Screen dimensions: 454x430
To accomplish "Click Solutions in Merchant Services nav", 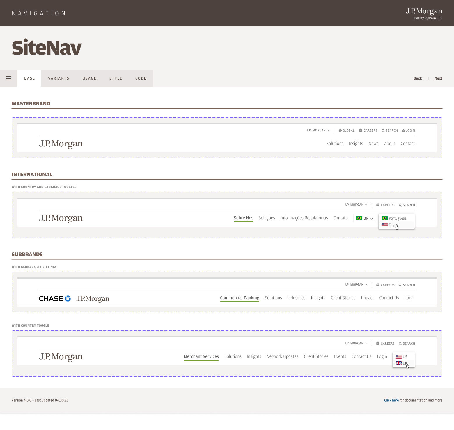I will 233,356.
